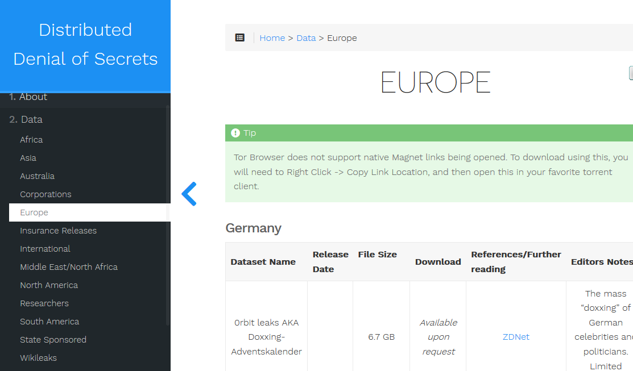Select North America in the sidebar
This screenshot has width=633, height=371.
pos(49,285)
